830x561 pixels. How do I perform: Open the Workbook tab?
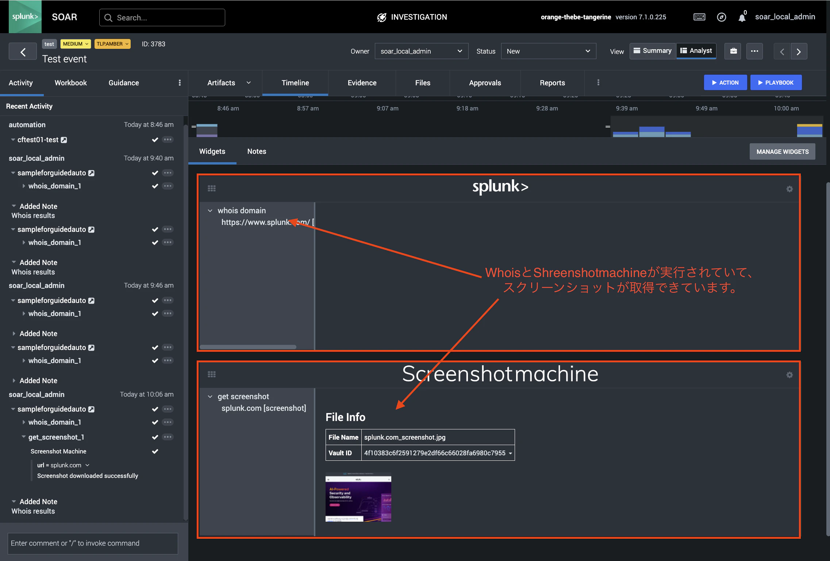pyautogui.click(x=71, y=83)
